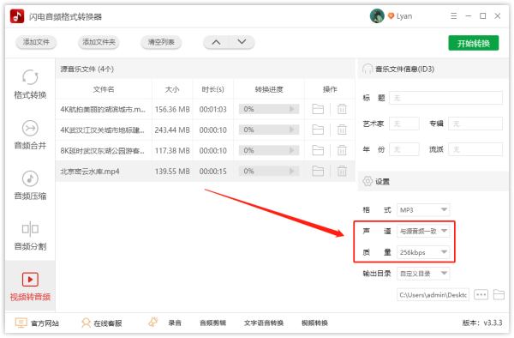Expand the 质量 256kbps dropdown
Image resolution: width=514 pixels, height=338 pixels.
coord(423,252)
